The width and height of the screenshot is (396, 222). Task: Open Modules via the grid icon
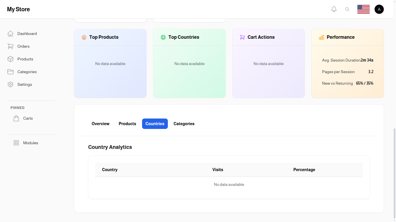coord(16,143)
